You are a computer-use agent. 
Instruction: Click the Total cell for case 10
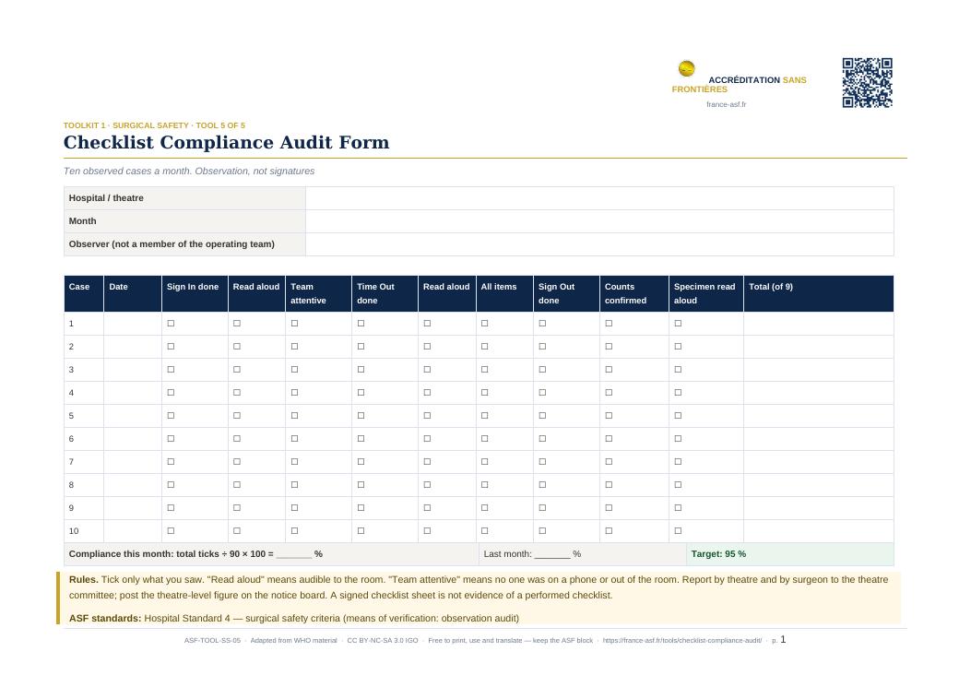819,531
